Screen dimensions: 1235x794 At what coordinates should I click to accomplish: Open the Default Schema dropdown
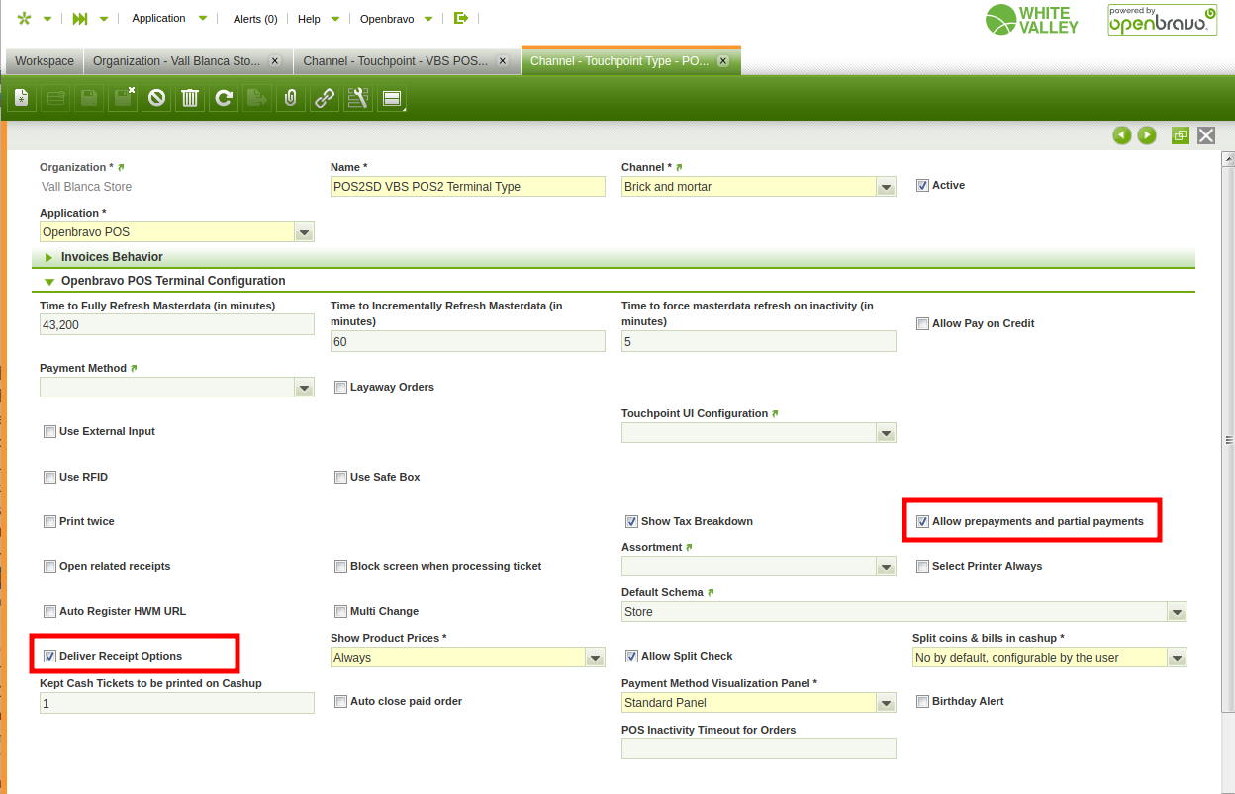(x=1178, y=612)
